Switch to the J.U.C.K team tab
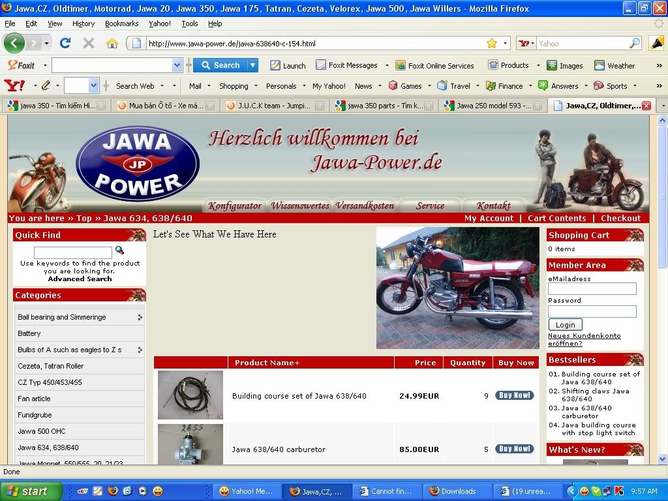Viewport: 668px width, 501px height. pos(275,105)
